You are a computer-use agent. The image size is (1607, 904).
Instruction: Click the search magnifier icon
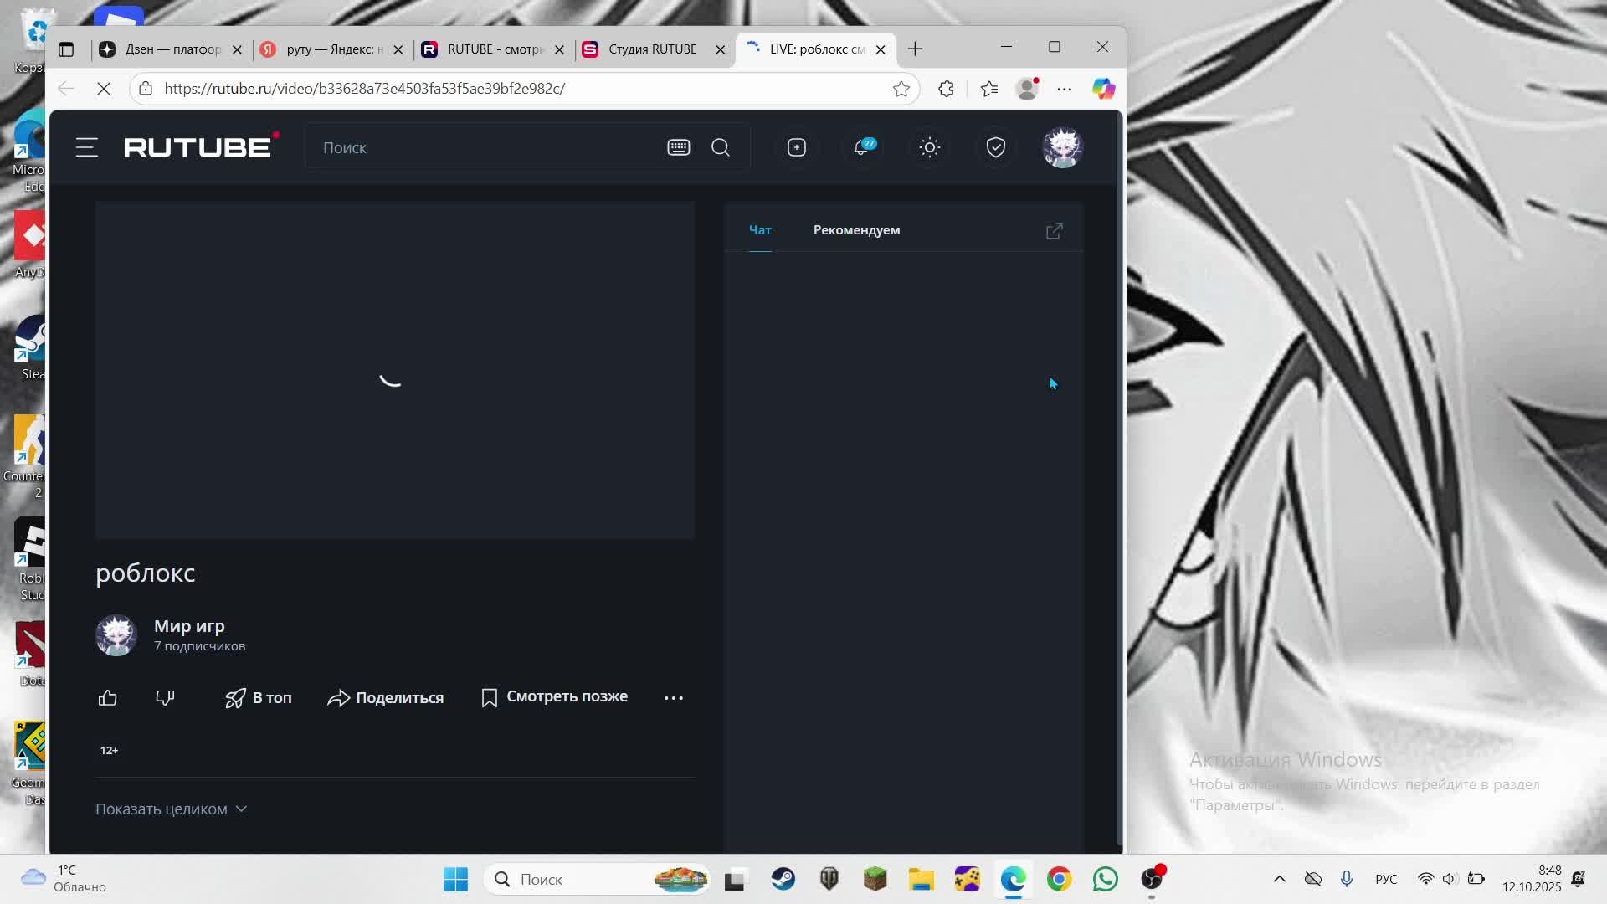click(x=721, y=148)
